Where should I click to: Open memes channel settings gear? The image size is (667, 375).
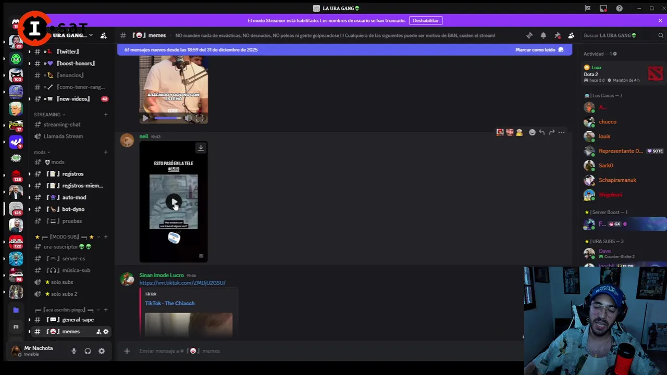(106, 332)
